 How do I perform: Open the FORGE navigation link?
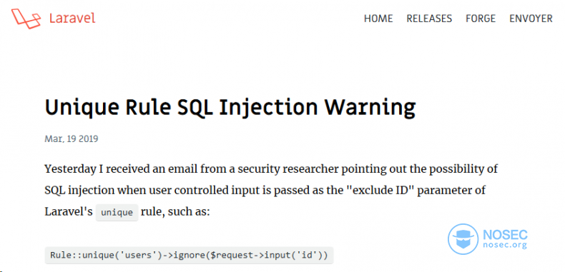click(481, 19)
